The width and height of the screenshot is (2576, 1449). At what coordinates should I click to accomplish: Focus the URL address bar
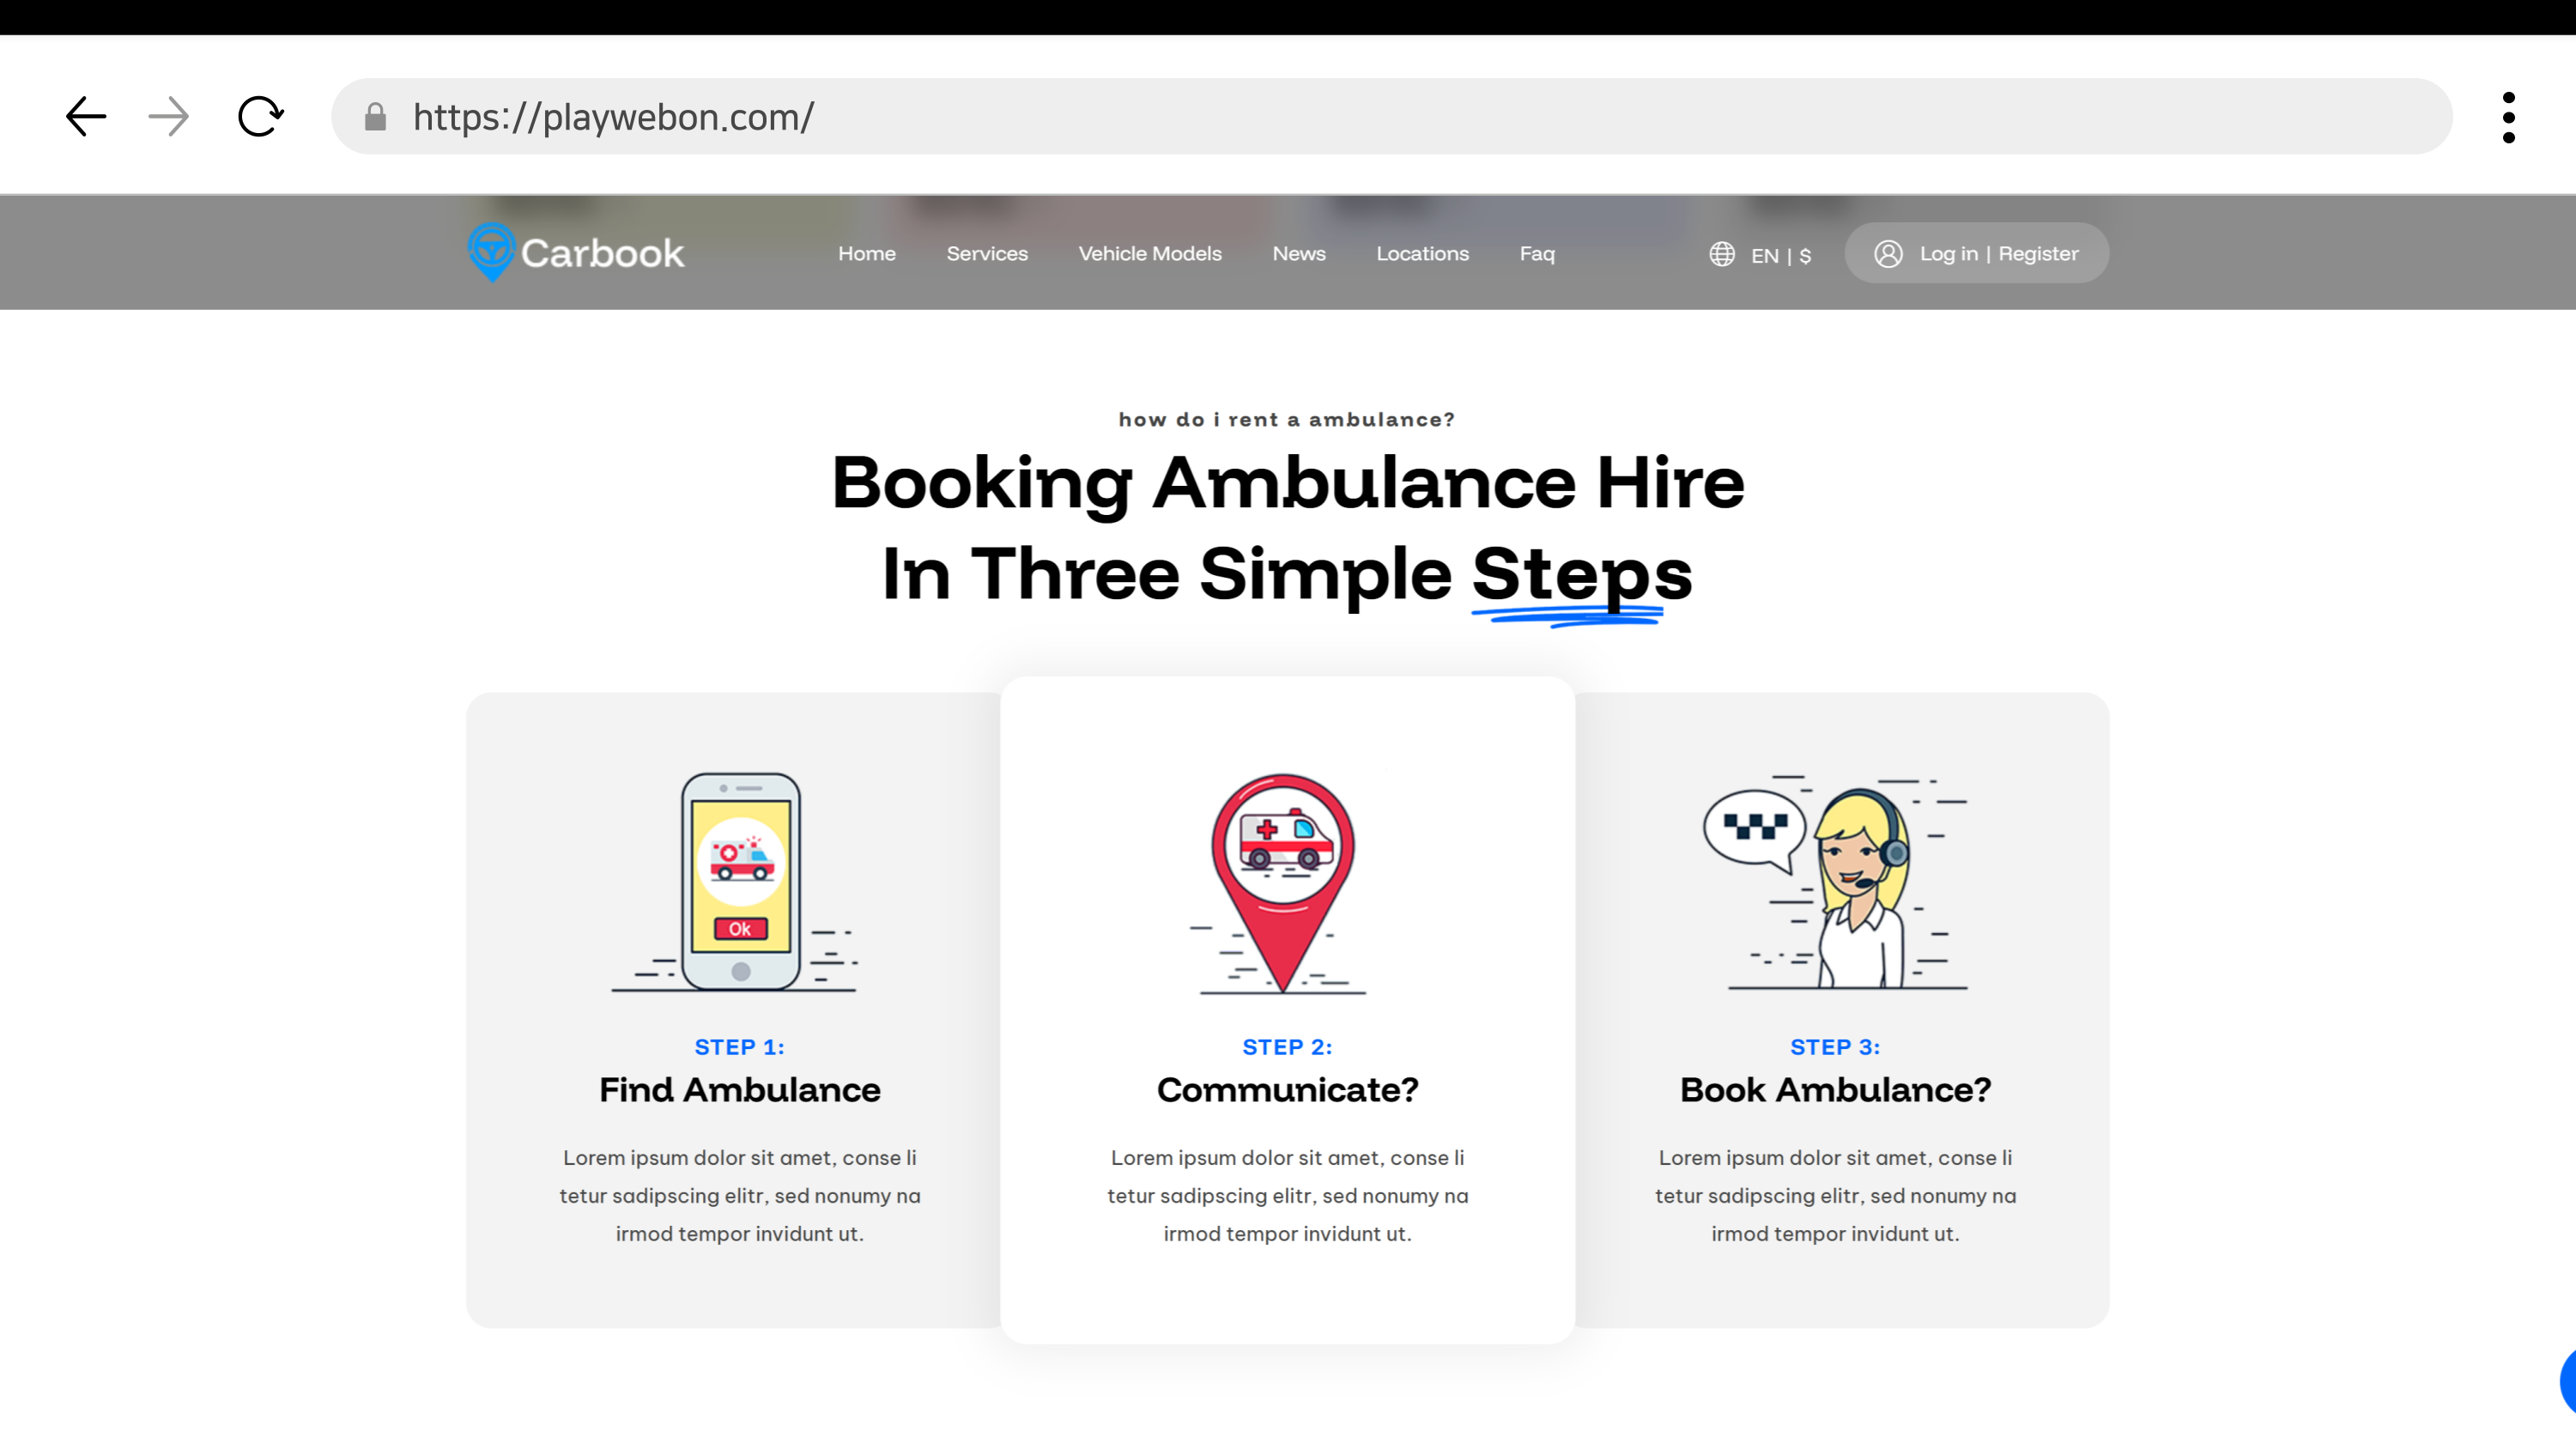tap(1400, 117)
